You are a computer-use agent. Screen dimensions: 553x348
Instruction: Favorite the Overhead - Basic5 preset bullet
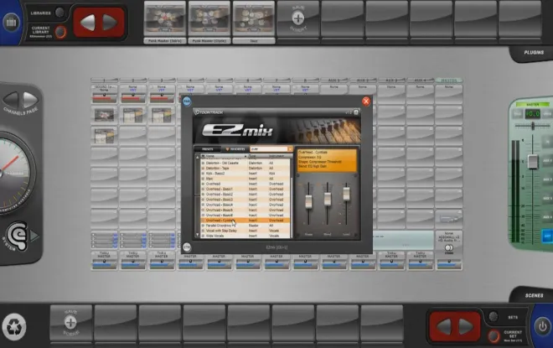click(x=203, y=210)
